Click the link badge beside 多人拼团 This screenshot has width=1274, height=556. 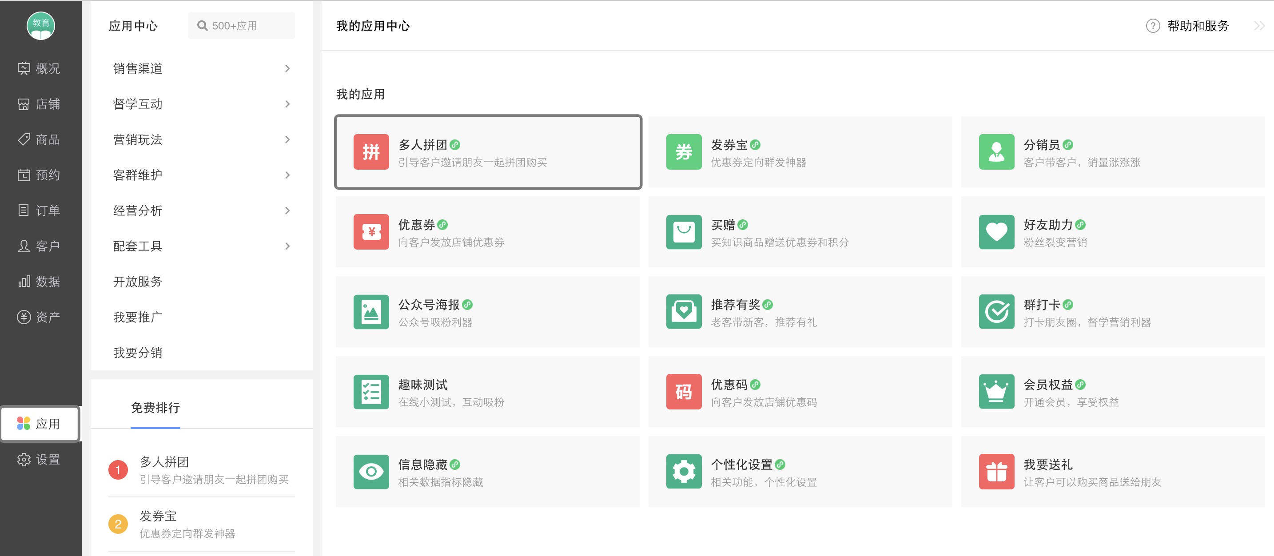pyautogui.click(x=455, y=145)
